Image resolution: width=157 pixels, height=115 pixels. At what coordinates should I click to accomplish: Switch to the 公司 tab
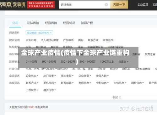pyautogui.click(x=15, y=23)
